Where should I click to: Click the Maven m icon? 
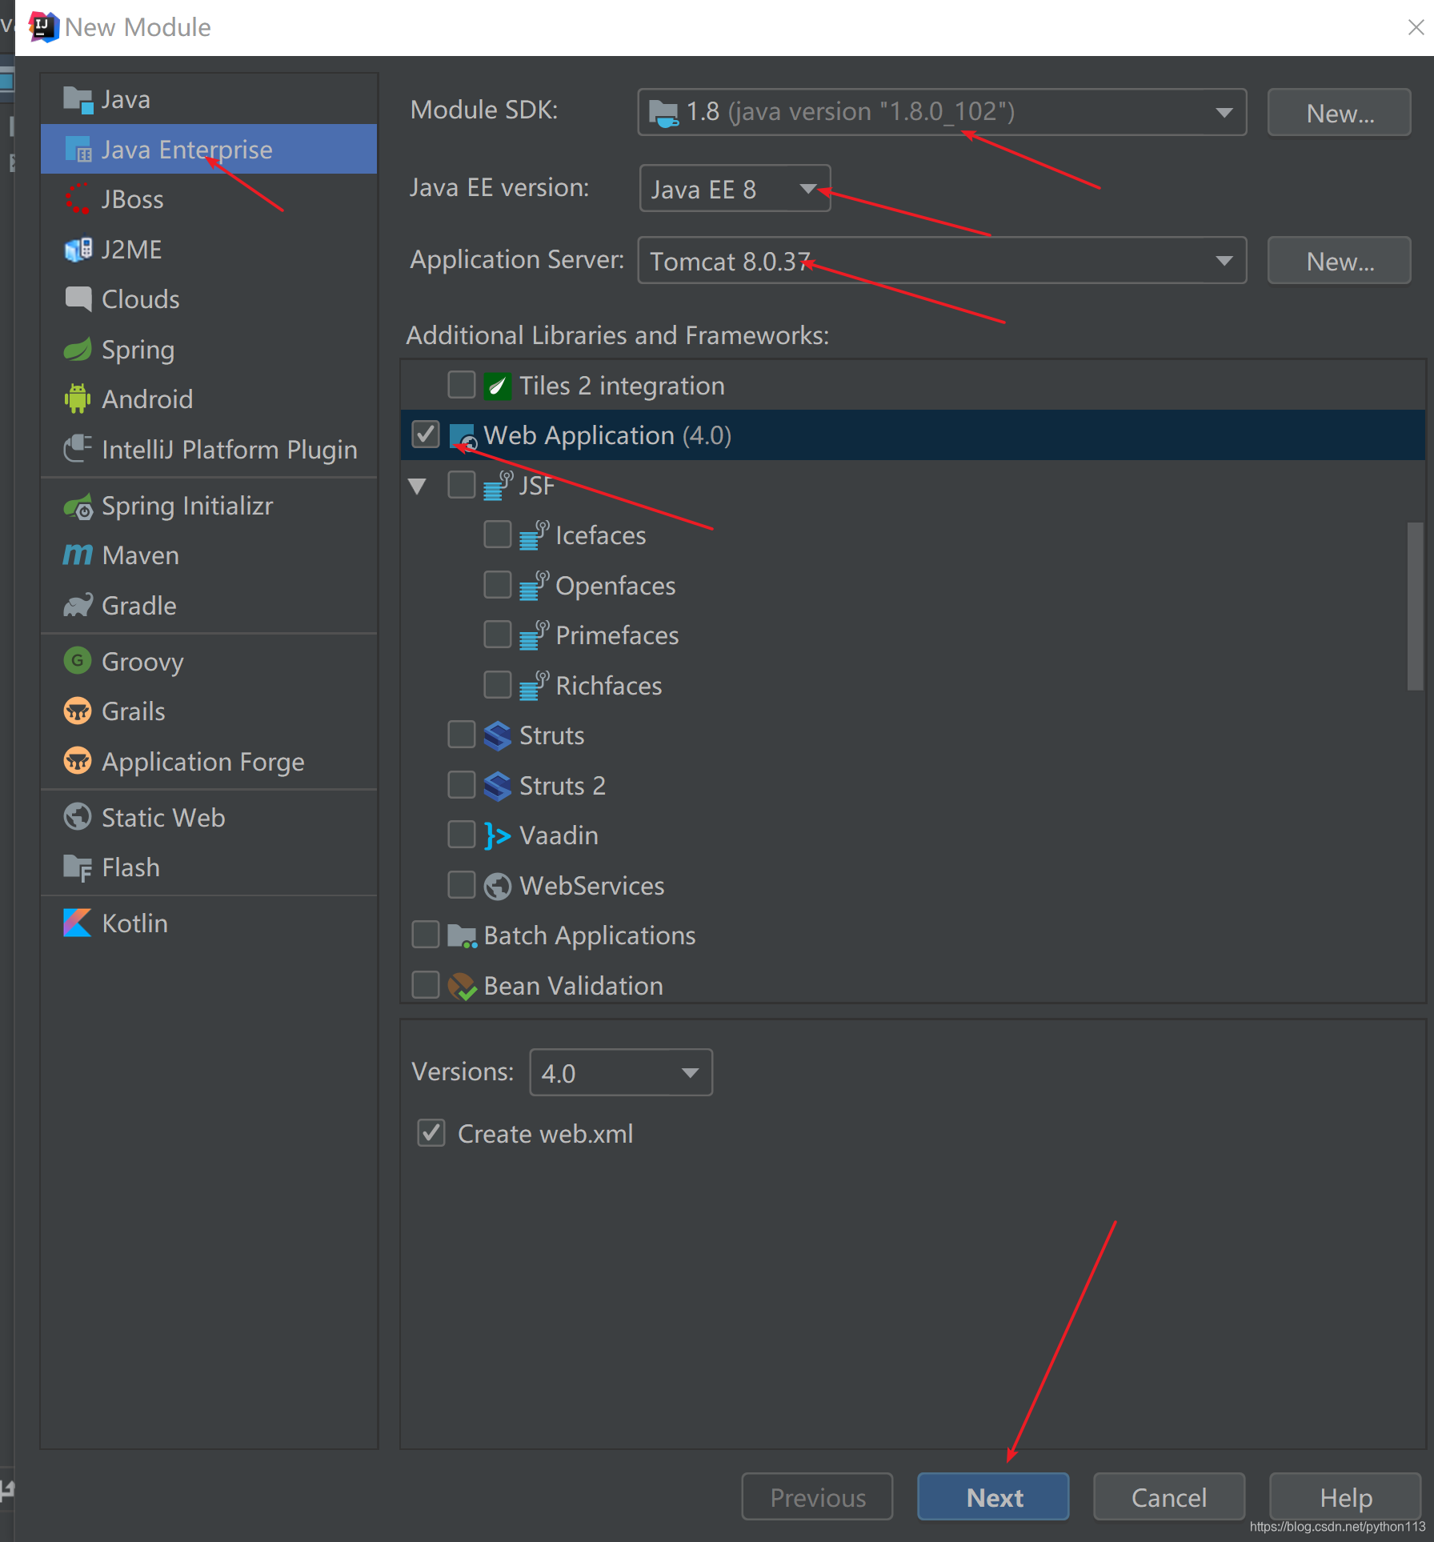click(x=78, y=555)
